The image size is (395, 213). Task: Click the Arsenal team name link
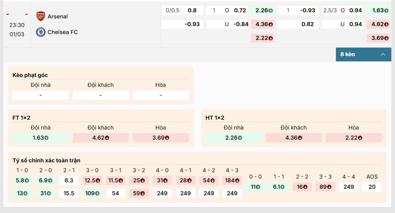(x=58, y=16)
